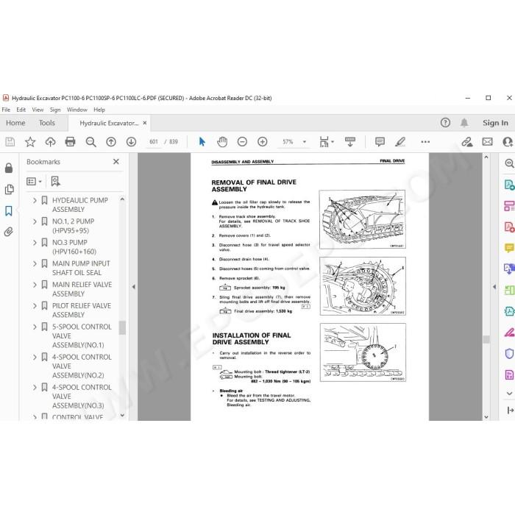Image resolution: width=515 pixels, height=515 pixels.
Task: Expand MAIN RELIEF VALVE ASSEMBLY bookmark
Action: coord(35,285)
